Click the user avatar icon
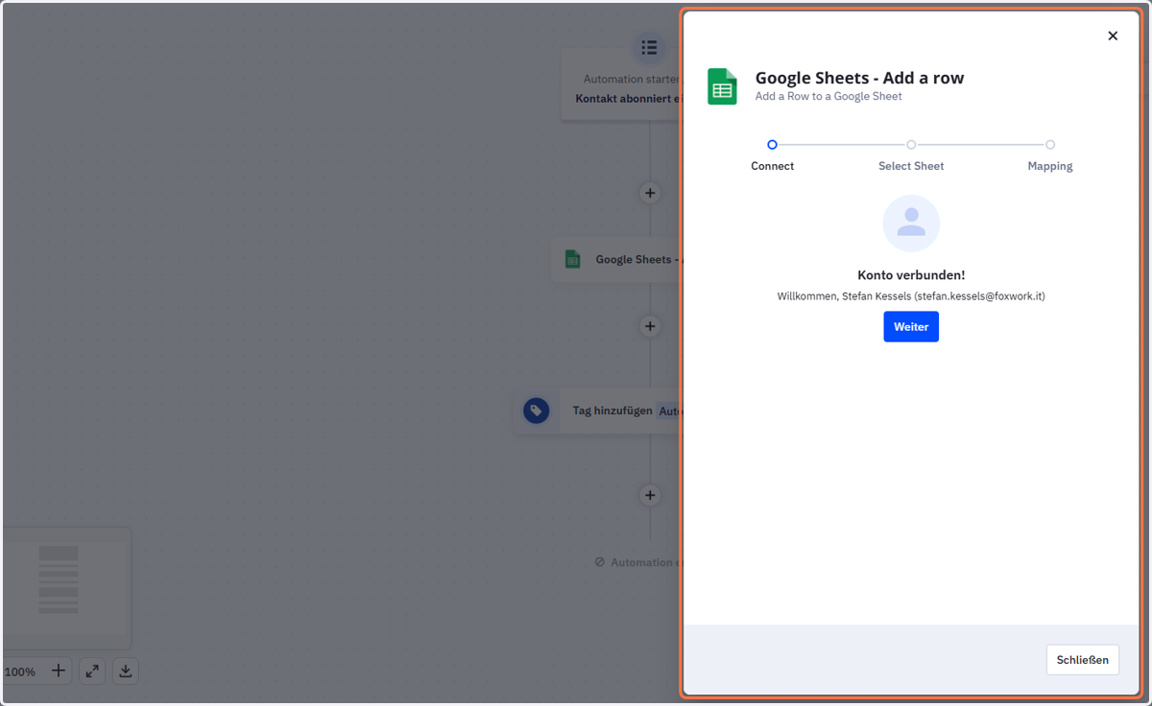The height and width of the screenshot is (706, 1152). pos(911,224)
